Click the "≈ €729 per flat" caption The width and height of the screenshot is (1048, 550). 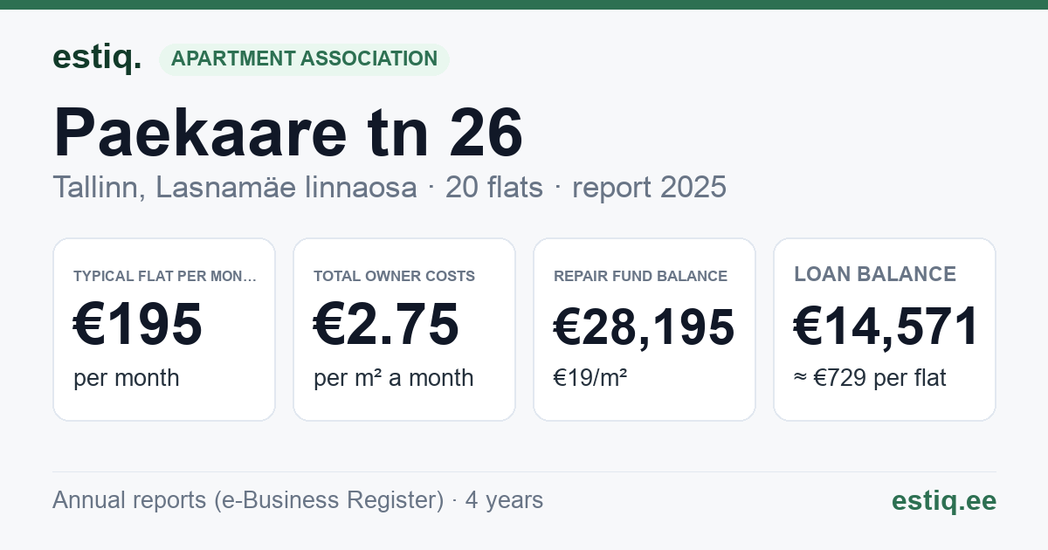[870, 378]
